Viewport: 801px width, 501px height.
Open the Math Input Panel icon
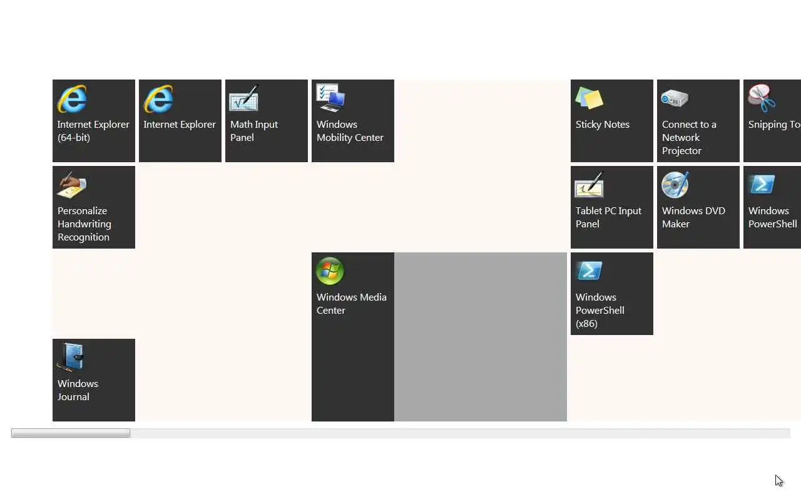pyautogui.click(x=244, y=99)
